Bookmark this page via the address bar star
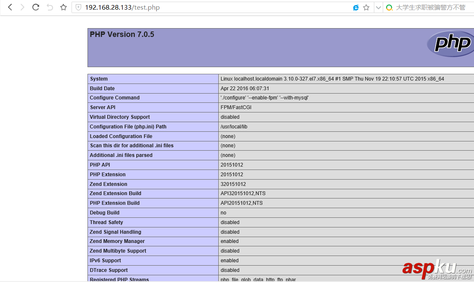 pyautogui.click(x=366, y=7)
